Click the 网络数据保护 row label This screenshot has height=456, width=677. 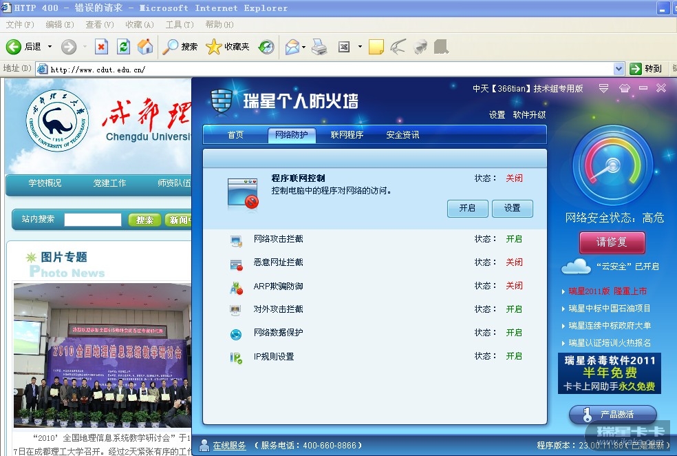[x=278, y=333]
